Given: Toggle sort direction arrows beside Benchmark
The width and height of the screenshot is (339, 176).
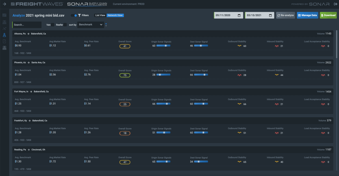Looking at the screenshot, I should (106, 25).
